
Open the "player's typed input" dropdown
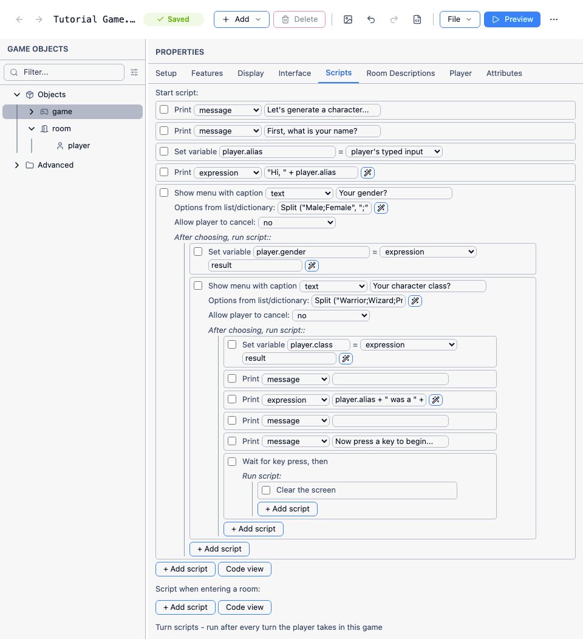point(394,152)
